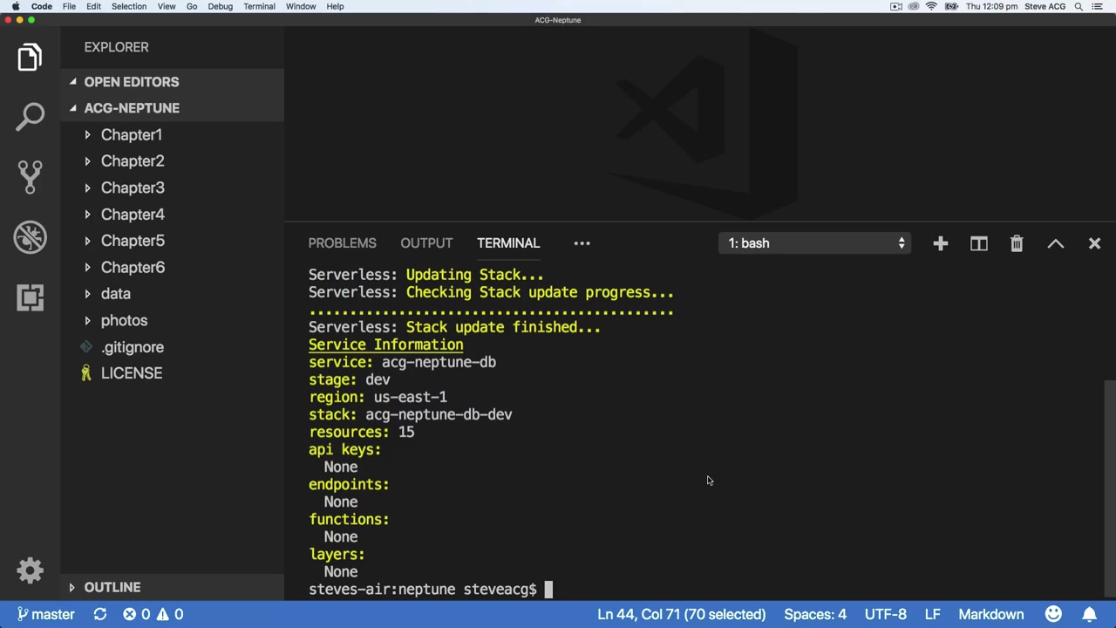1116x628 pixels.
Task: Open the Go menu
Action: point(192,6)
